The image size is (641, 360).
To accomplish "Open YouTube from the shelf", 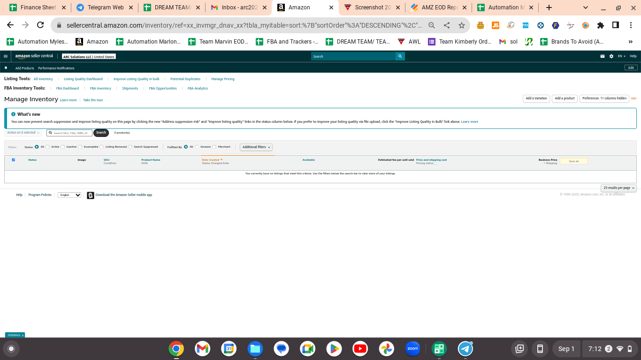I will (x=360, y=349).
